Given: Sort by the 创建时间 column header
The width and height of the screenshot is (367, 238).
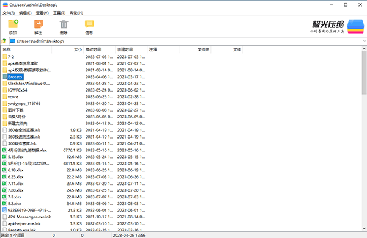Looking at the screenshot, I should coord(131,49).
